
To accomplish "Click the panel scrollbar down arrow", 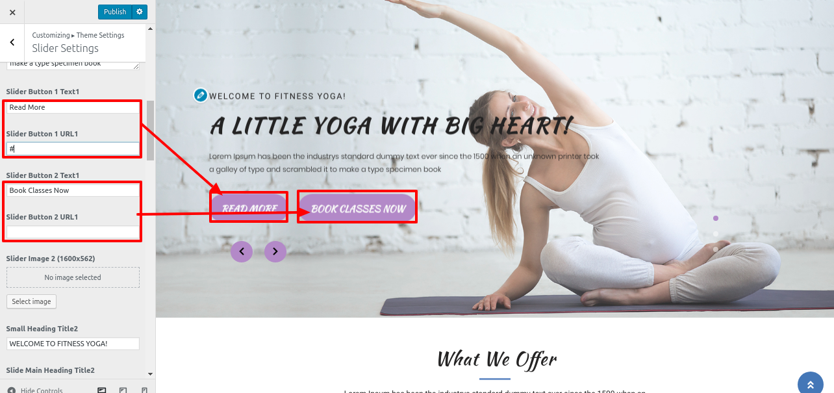I will (151, 374).
